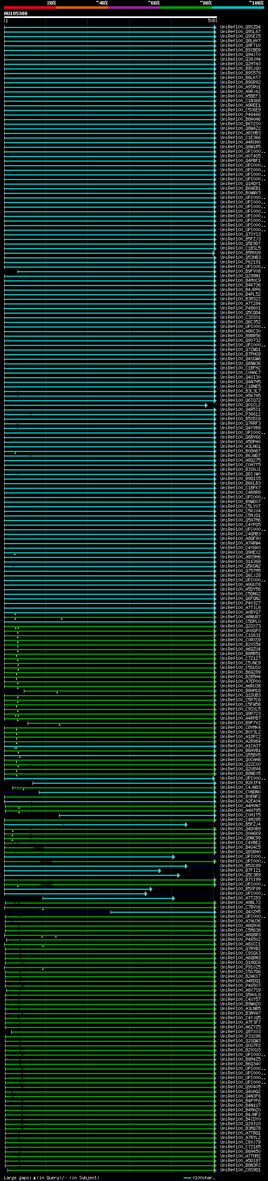Select the UniRef100_B2VS54 label

click(x=240, y=645)
